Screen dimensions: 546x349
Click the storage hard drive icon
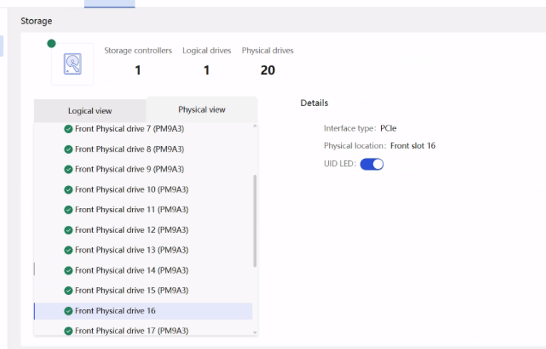click(72, 64)
